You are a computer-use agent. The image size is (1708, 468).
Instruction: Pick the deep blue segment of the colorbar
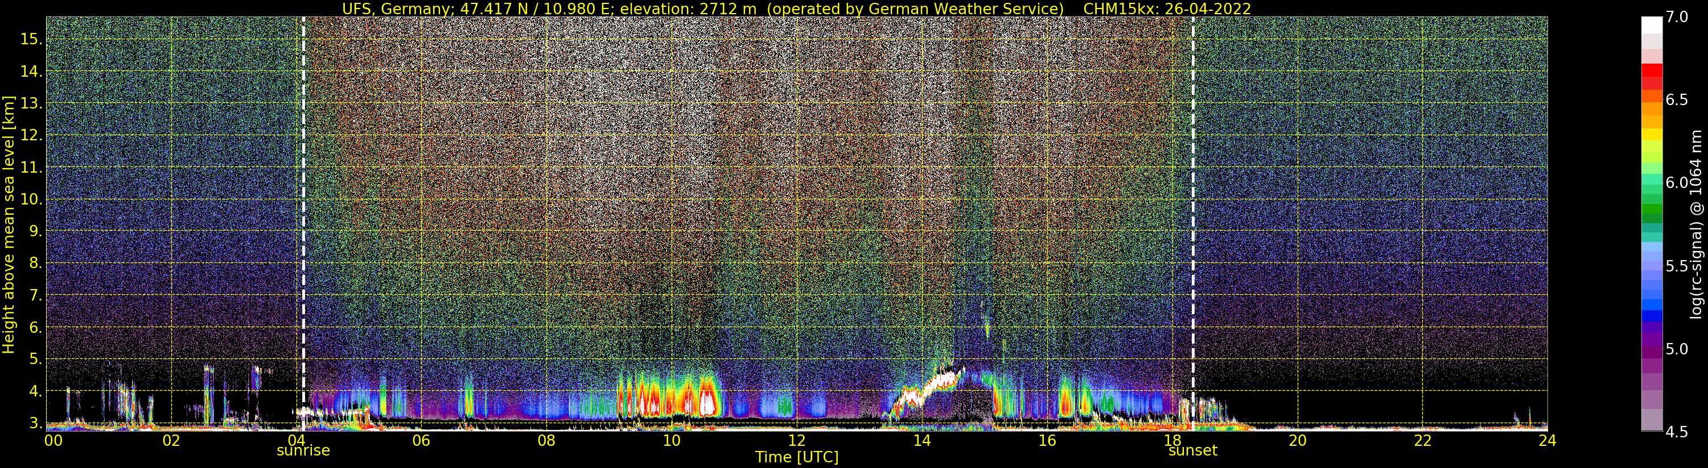tap(1652, 315)
